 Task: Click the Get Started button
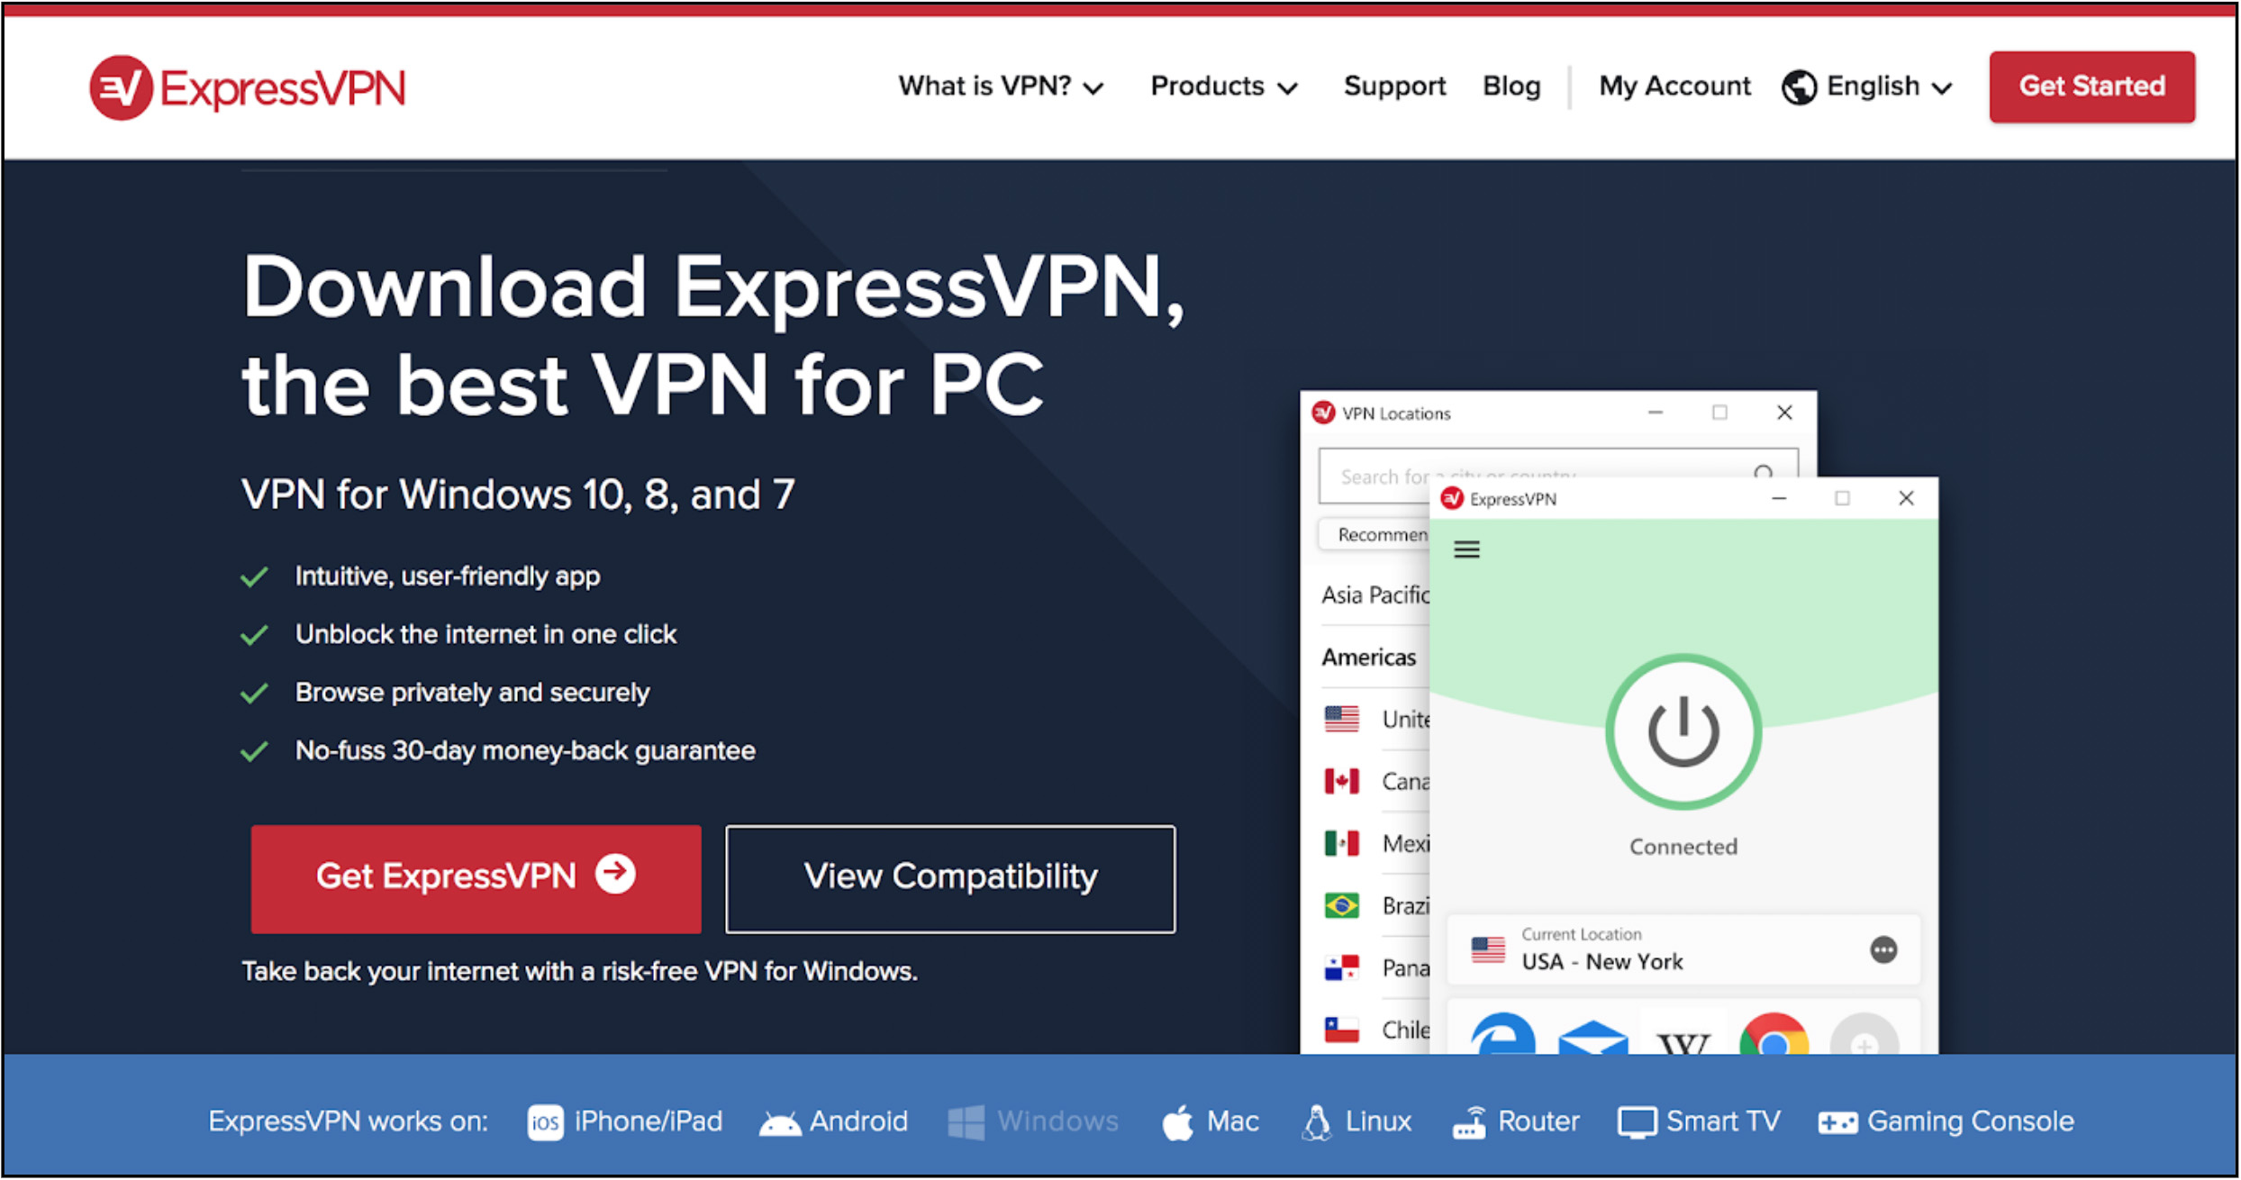2091,86
